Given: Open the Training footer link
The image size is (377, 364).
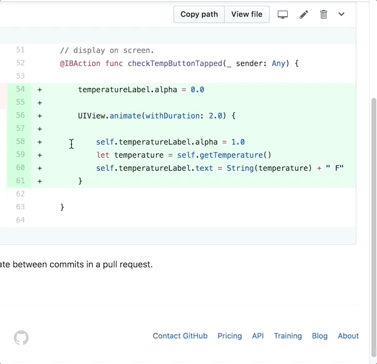Looking at the screenshot, I should (288, 336).
